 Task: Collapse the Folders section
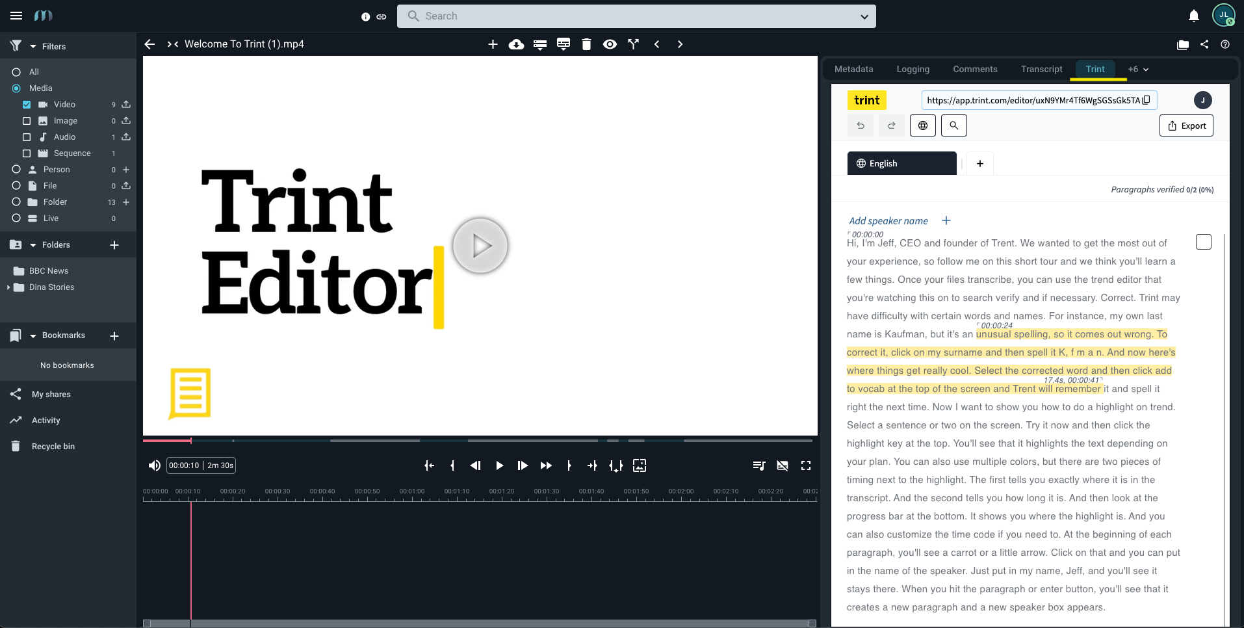pos(33,245)
